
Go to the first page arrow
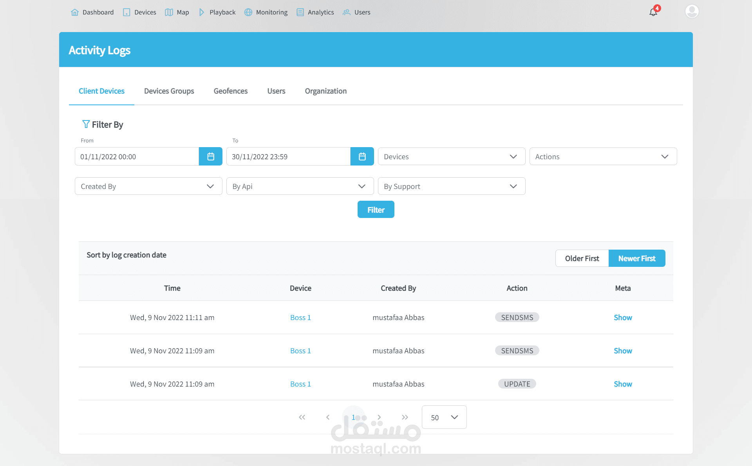click(302, 417)
